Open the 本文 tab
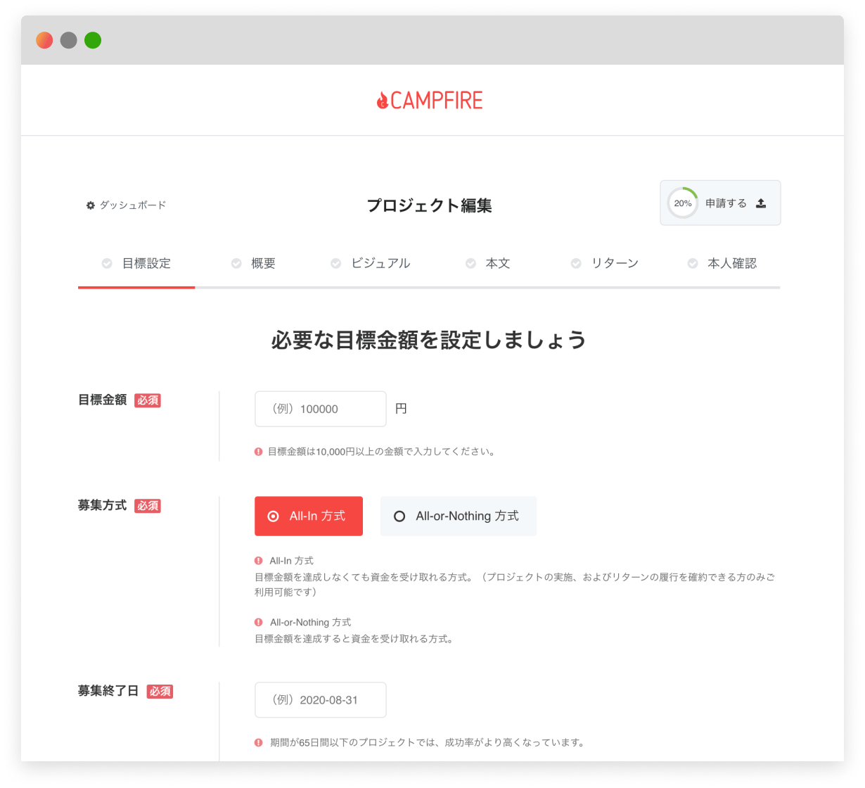 pyautogui.click(x=497, y=264)
